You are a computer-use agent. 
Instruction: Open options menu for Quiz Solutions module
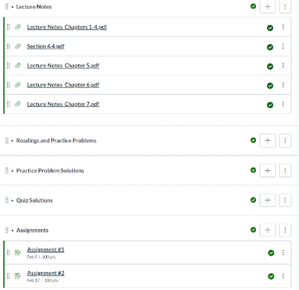(285, 200)
